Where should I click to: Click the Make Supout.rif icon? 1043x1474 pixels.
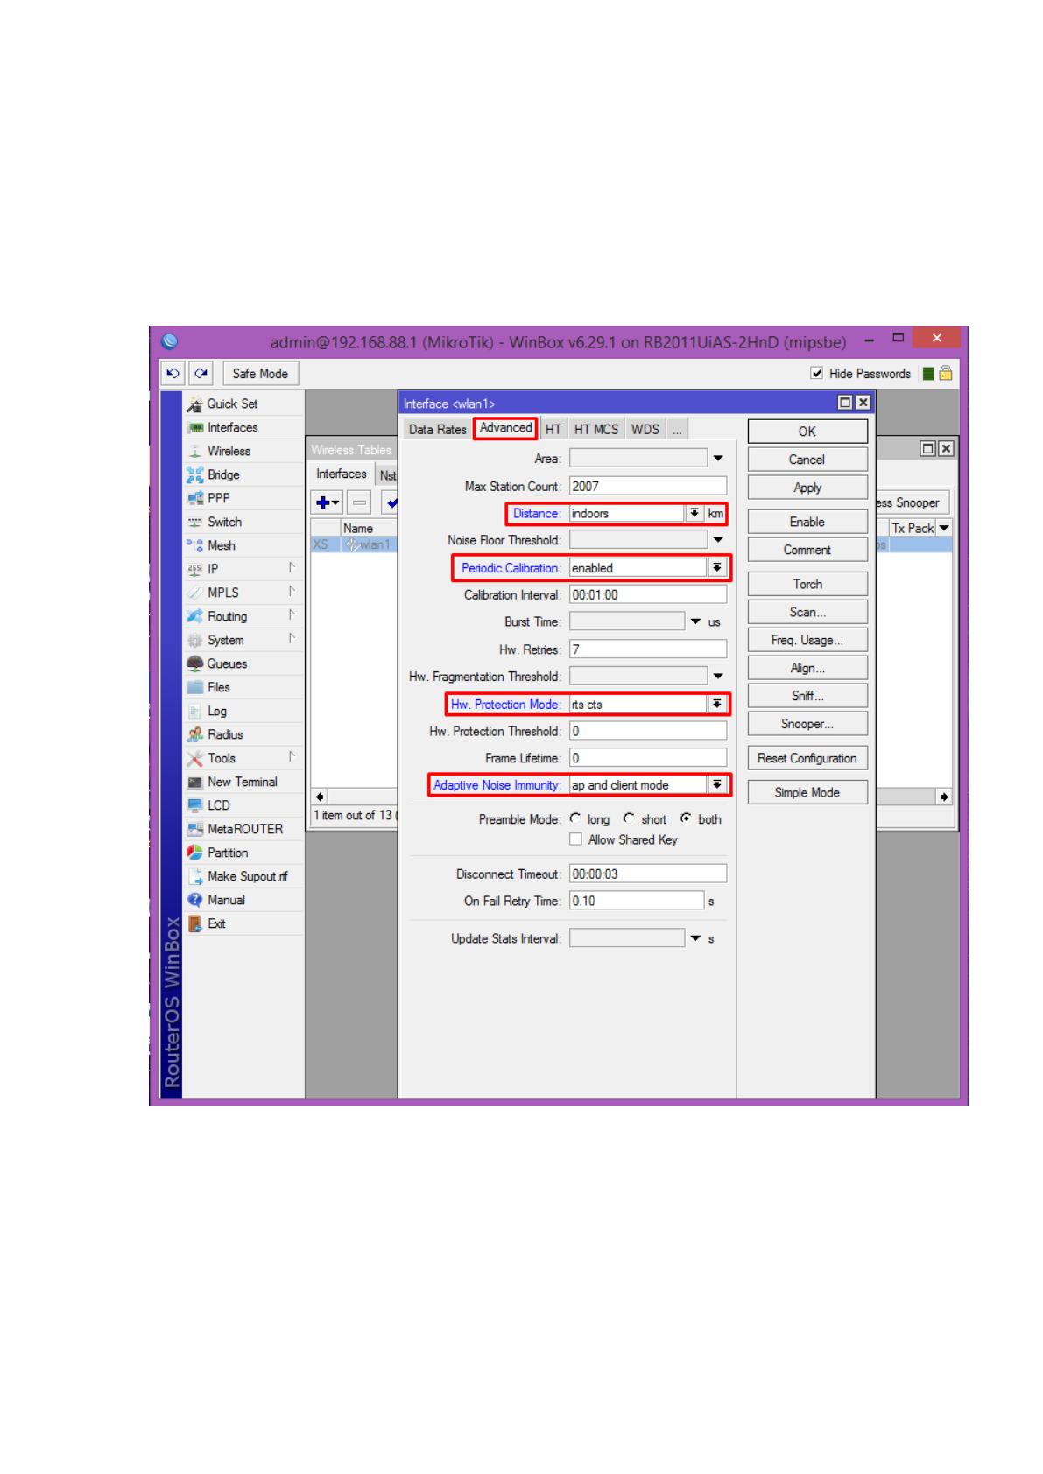click(194, 877)
